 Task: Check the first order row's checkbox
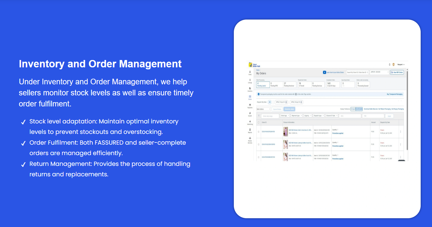(x=258, y=132)
